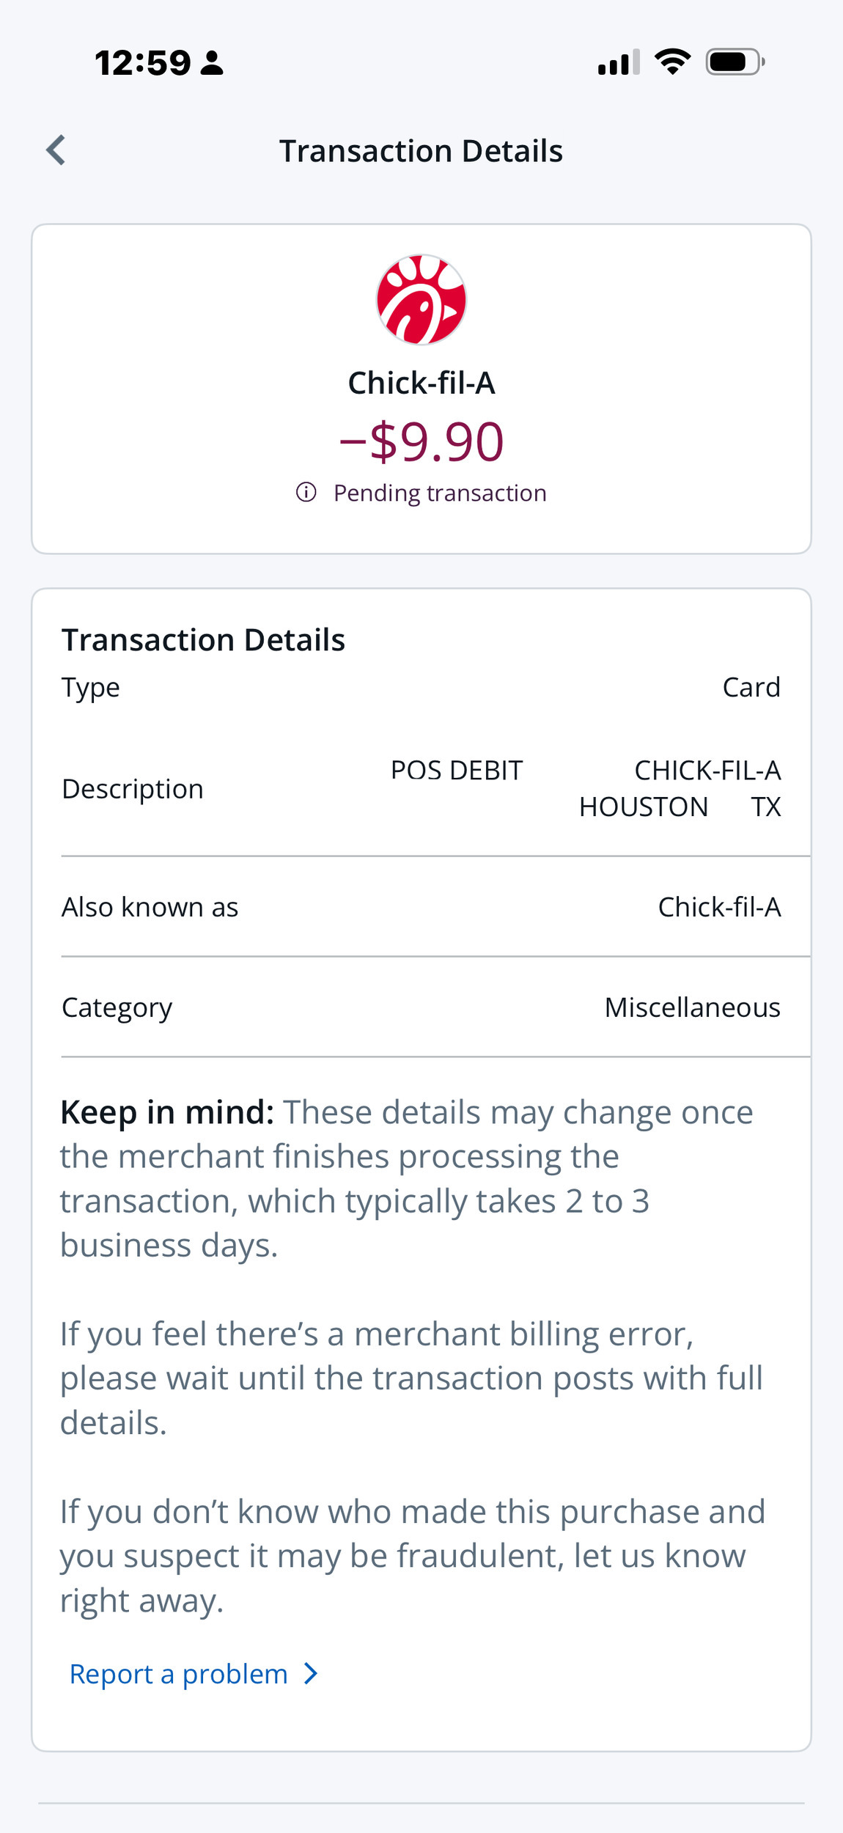
Task: Tap the Also known as row
Action: point(421,907)
